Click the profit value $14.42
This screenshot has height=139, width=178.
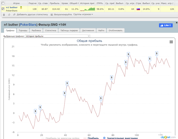pos(56,9)
